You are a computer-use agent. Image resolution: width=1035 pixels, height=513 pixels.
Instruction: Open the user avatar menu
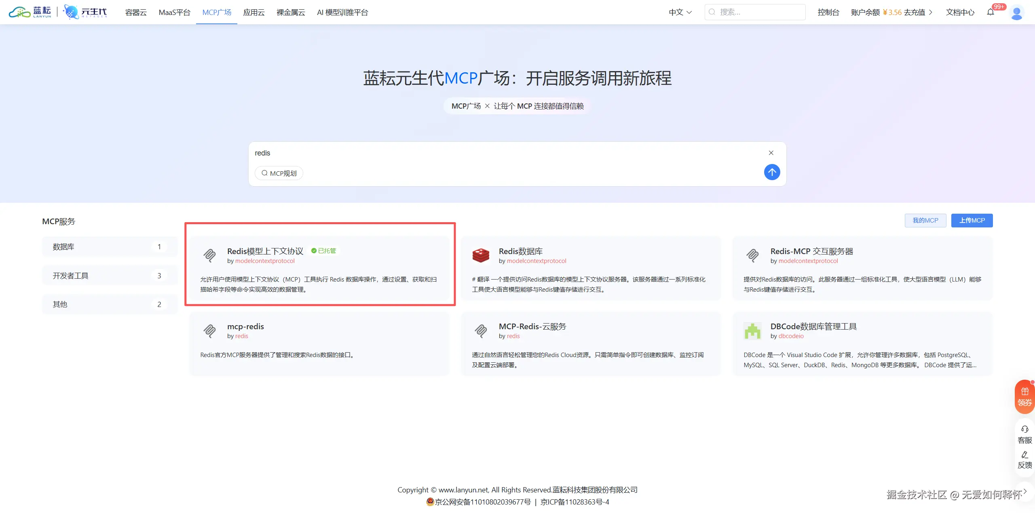tap(1016, 13)
